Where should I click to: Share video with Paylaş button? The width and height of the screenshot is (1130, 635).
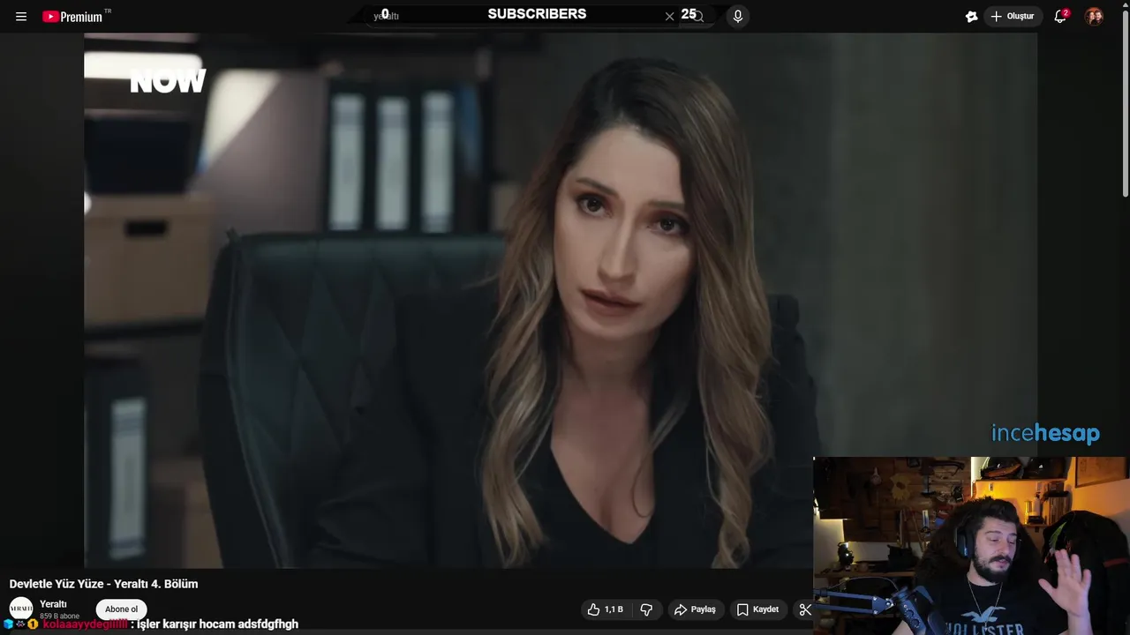695,609
